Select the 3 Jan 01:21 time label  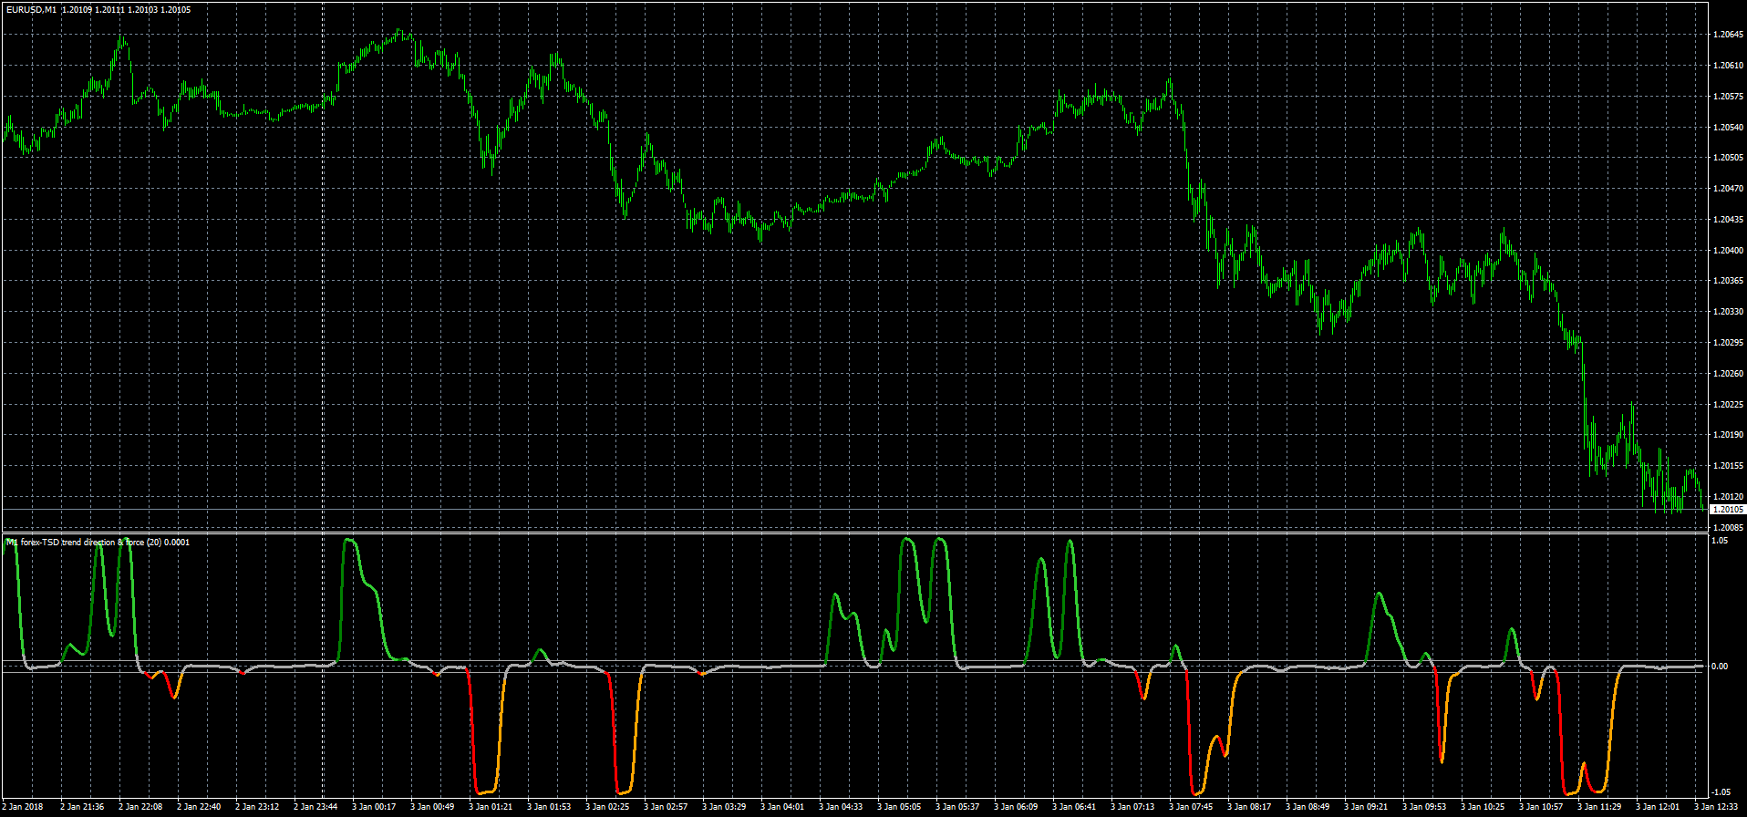click(491, 807)
